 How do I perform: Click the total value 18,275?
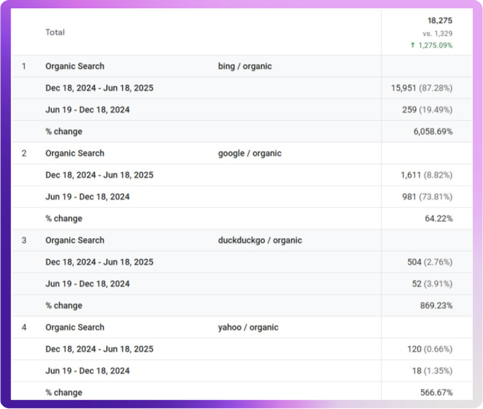pos(440,20)
